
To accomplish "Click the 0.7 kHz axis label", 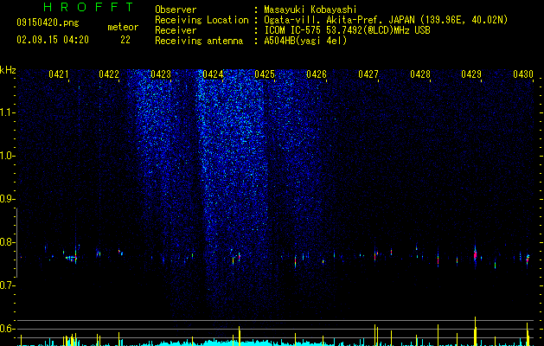I will click(x=7, y=285).
